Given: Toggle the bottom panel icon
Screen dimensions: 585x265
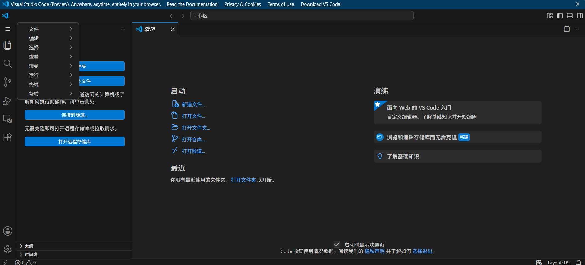Looking at the screenshot, I should pos(570,16).
